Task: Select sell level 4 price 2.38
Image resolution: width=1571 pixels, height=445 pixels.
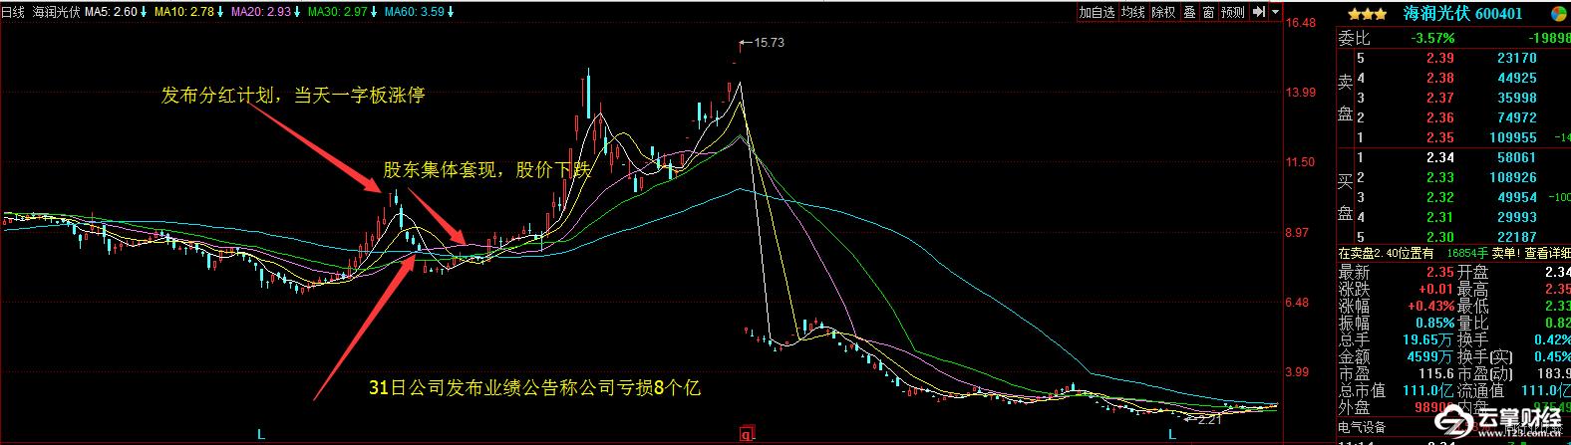Action: pos(1439,78)
